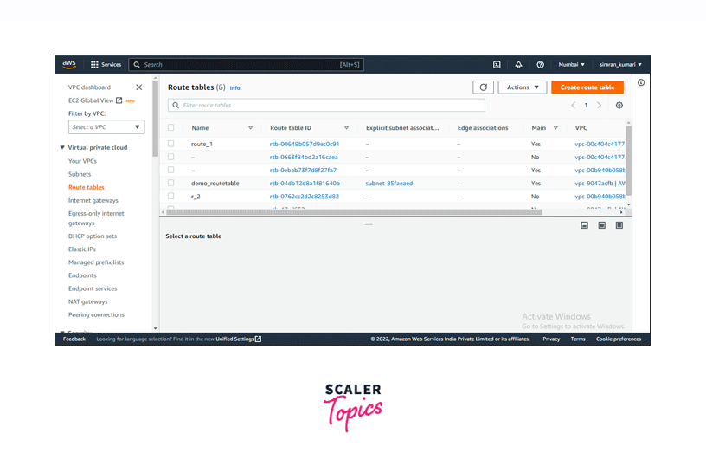Viewport: 706px width, 472px height.
Task: Toggle the select-all header checkbox
Action: click(171, 127)
